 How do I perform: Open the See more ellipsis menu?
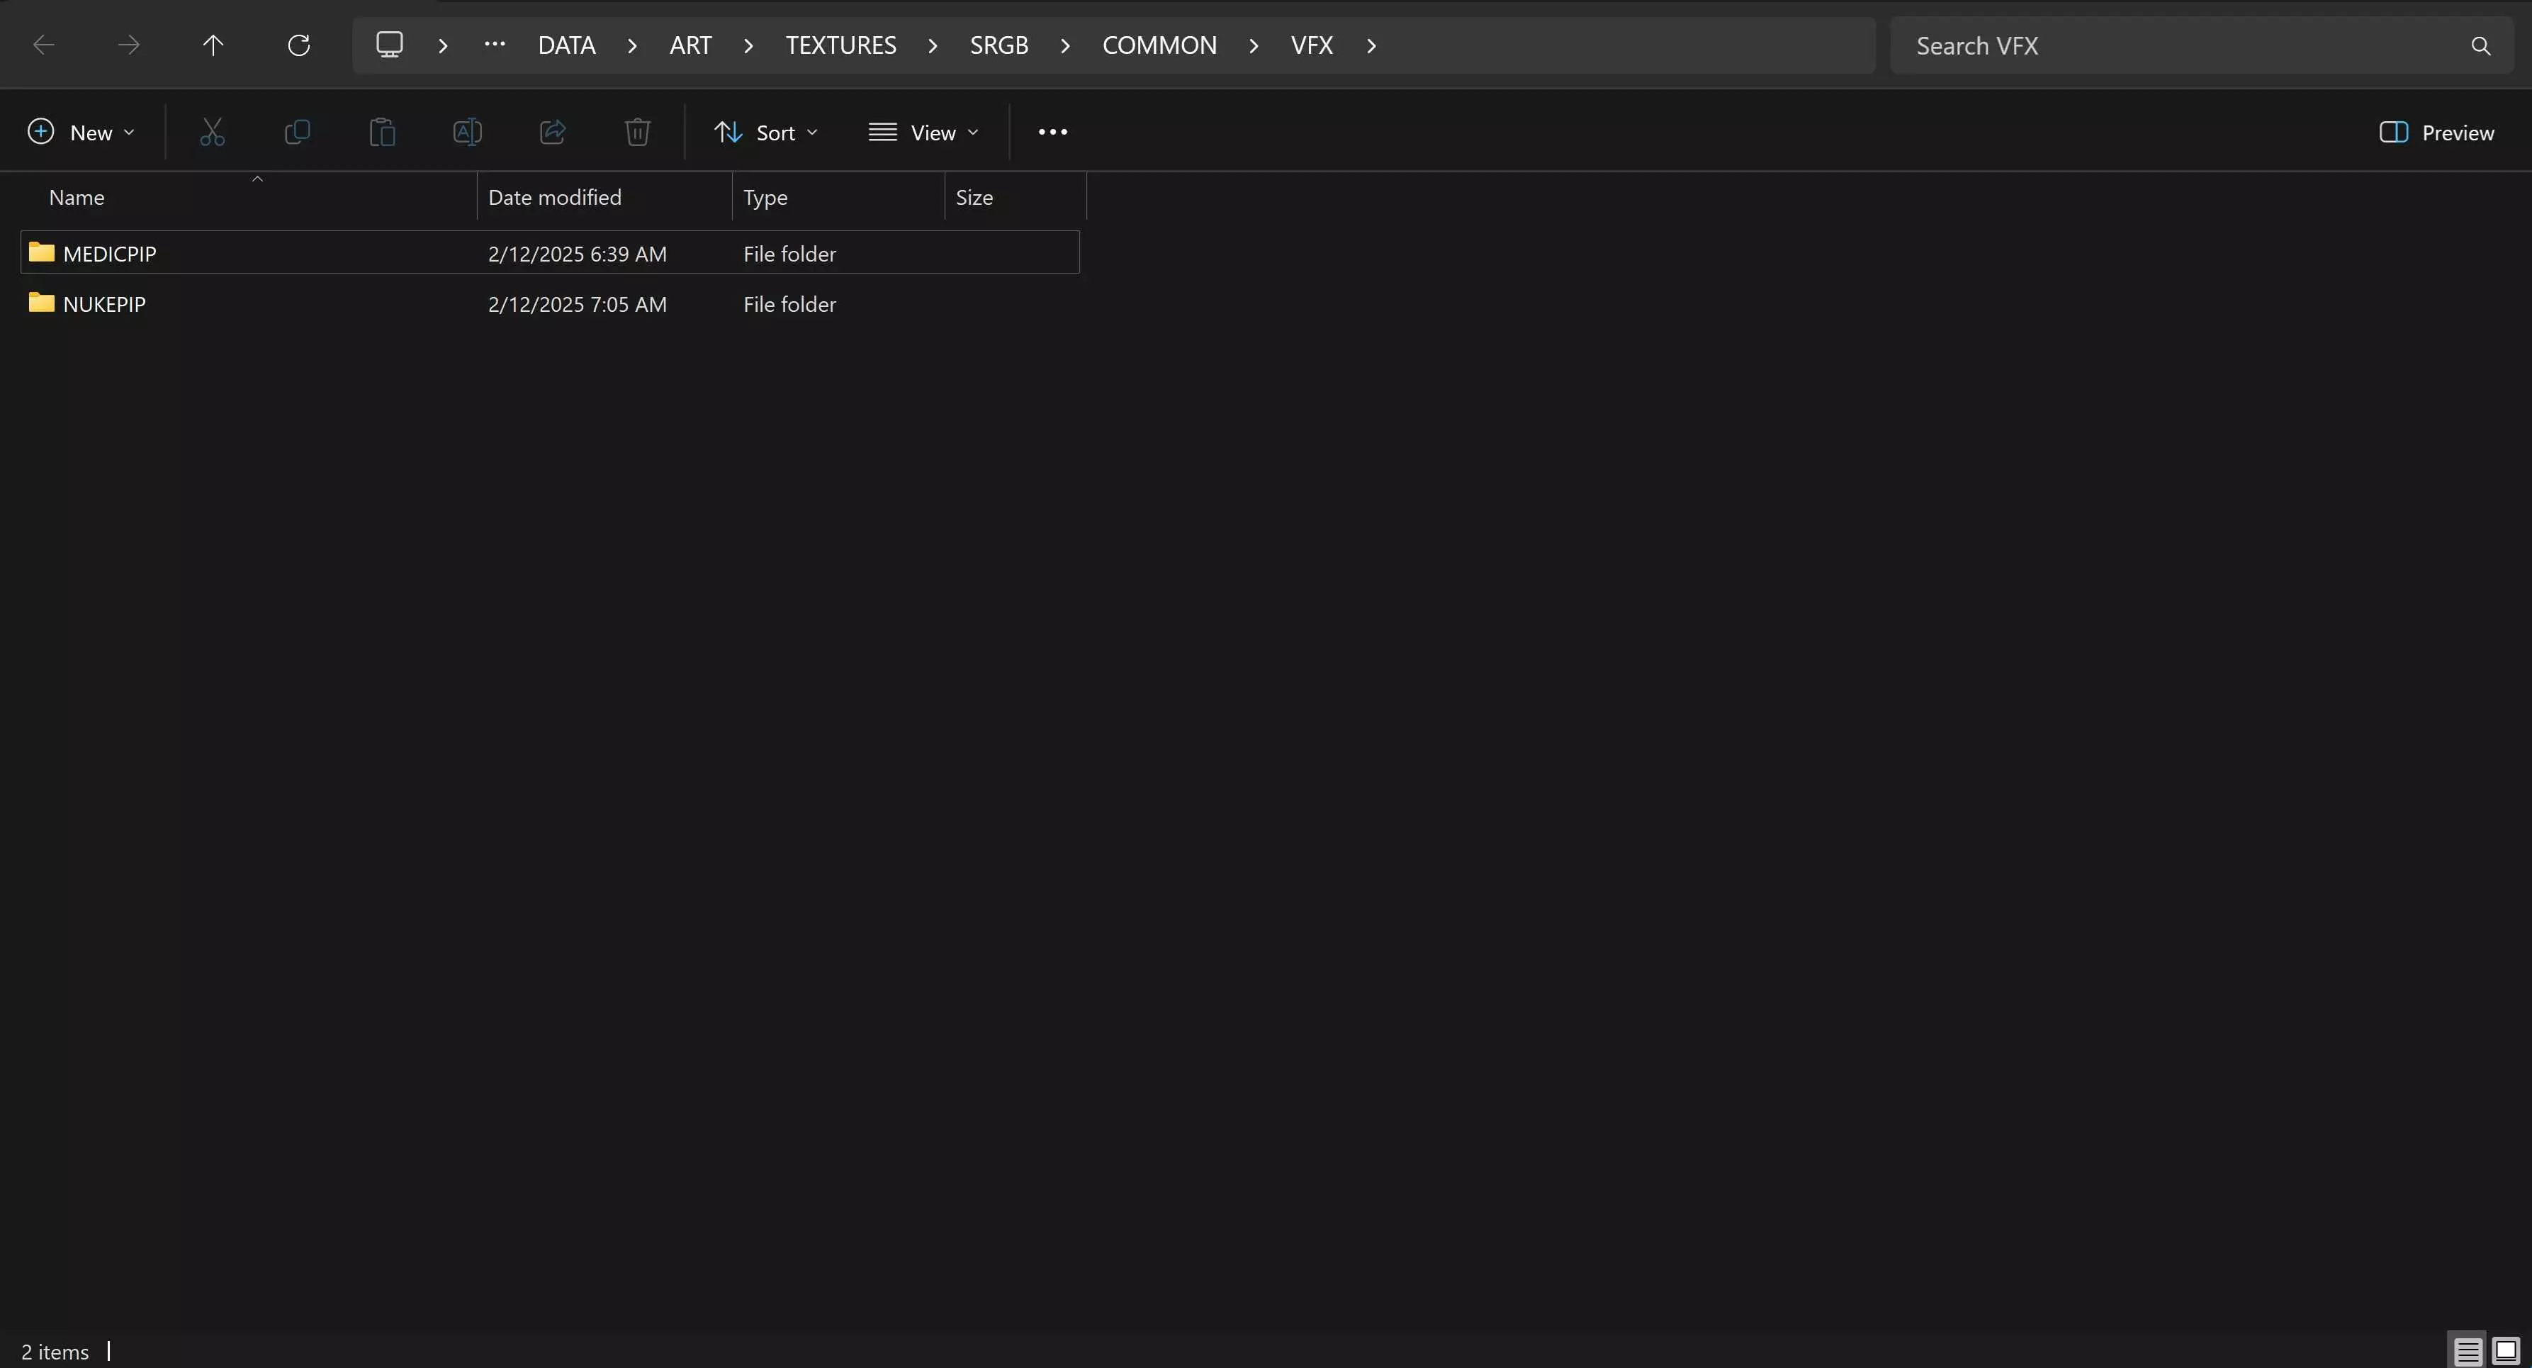point(1052,133)
